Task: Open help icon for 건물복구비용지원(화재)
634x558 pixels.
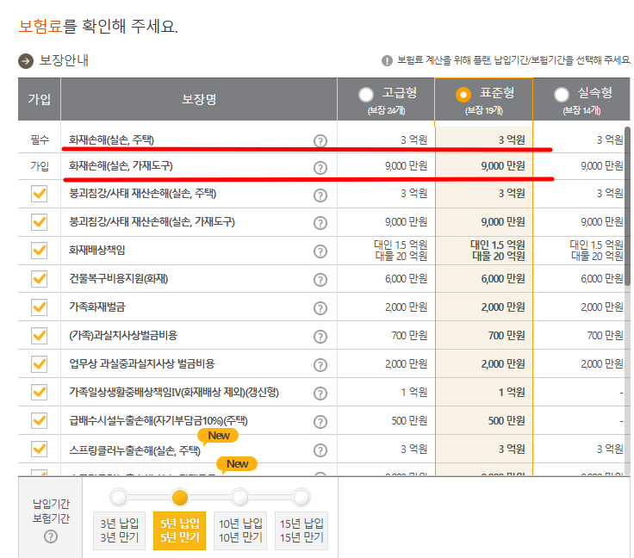Action: [320, 280]
